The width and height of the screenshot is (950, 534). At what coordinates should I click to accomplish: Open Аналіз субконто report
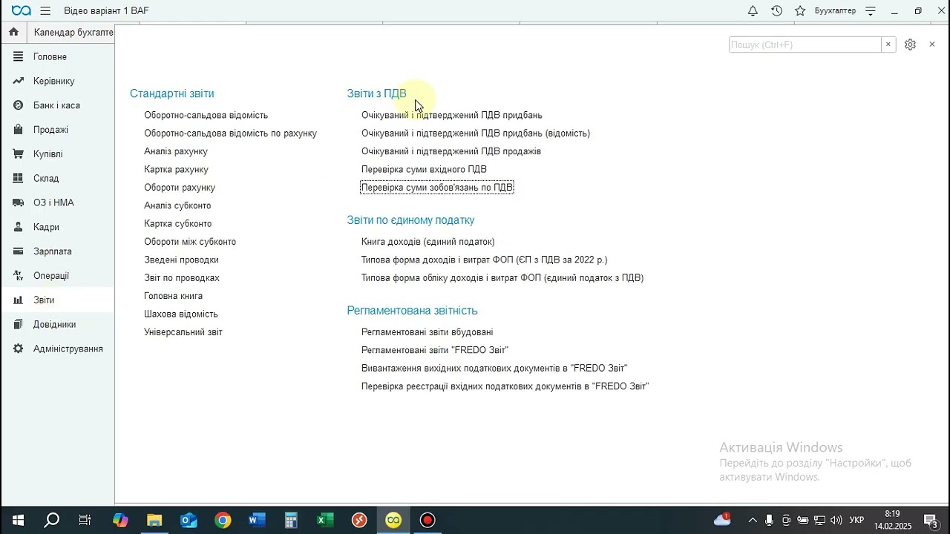[x=177, y=205]
